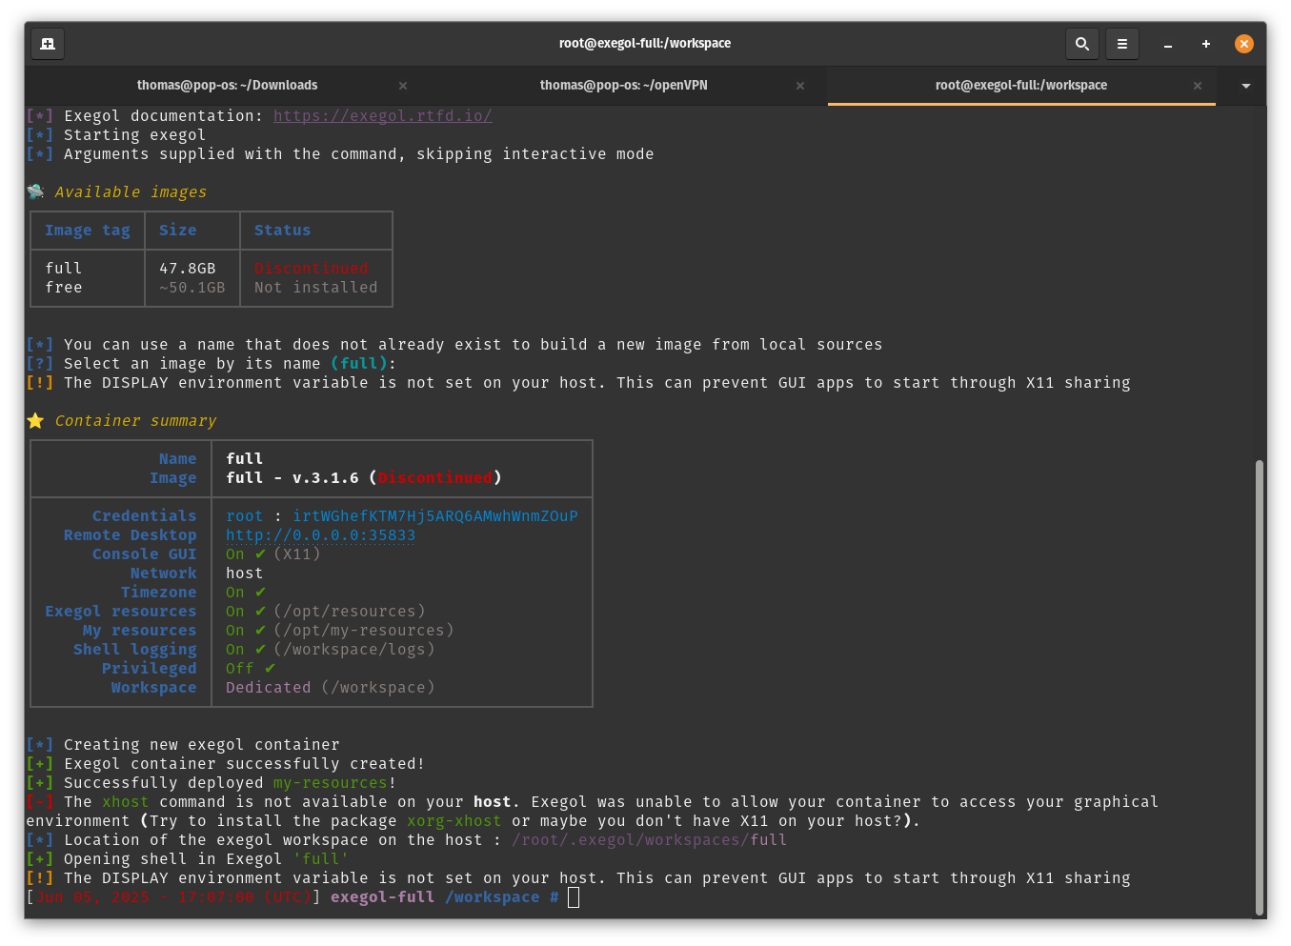The height and width of the screenshot is (946, 1291).
Task: Maximize the terminal window
Action: click(1206, 44)
